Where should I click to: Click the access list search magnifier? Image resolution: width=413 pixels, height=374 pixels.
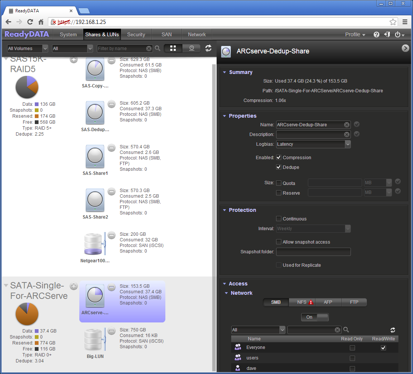346,330
